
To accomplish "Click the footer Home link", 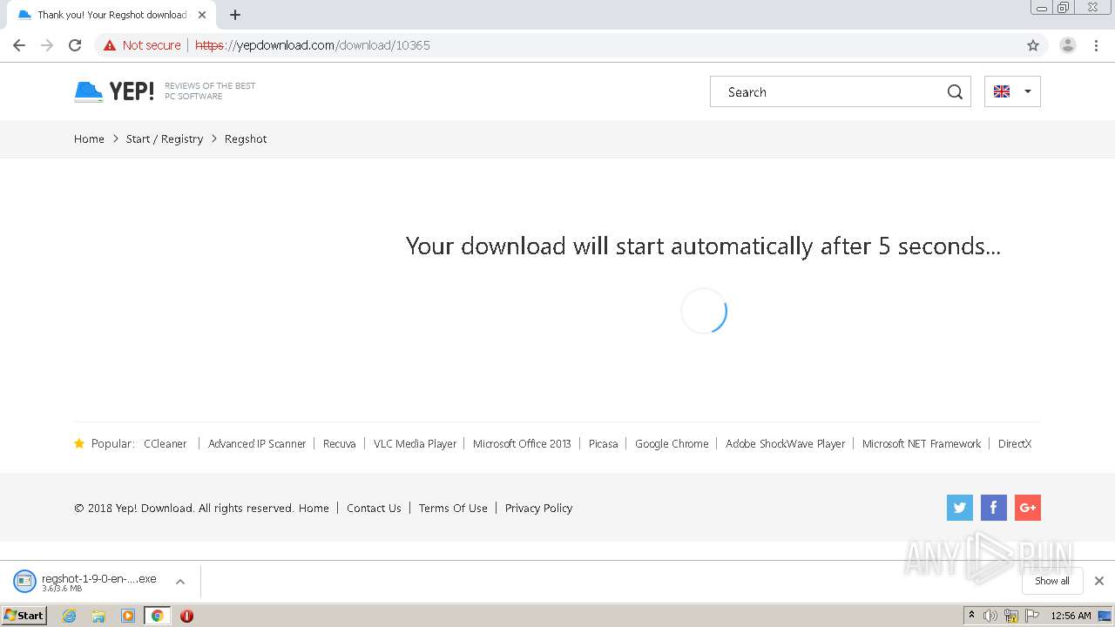I will [314, 508].
